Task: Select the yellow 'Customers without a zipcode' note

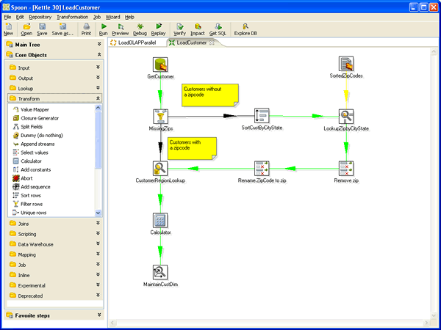Action: tap(210, 95)
